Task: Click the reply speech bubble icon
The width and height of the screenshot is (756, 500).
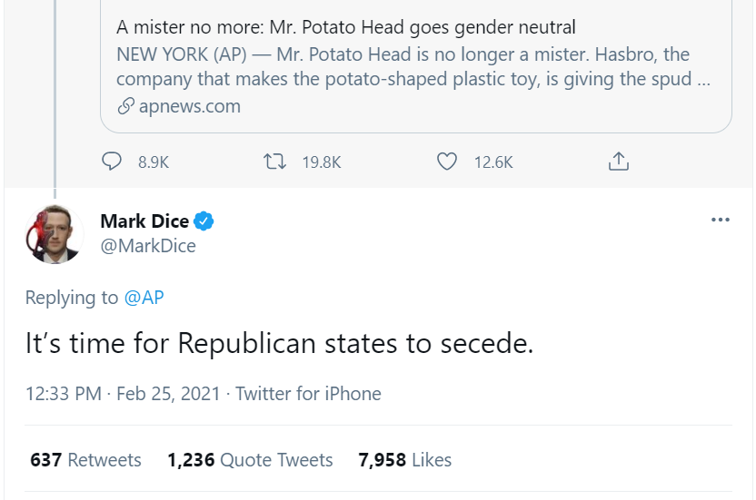Action: coord(112,162)
